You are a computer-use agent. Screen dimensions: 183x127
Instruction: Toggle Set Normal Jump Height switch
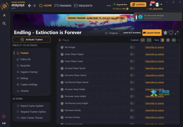[x=132, y=103]
